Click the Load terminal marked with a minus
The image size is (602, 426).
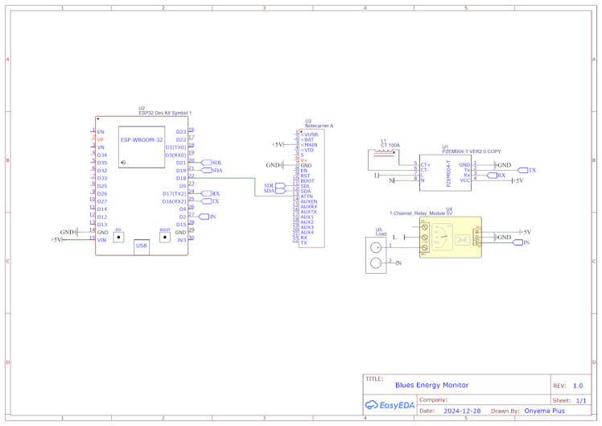tap(376, 263)
